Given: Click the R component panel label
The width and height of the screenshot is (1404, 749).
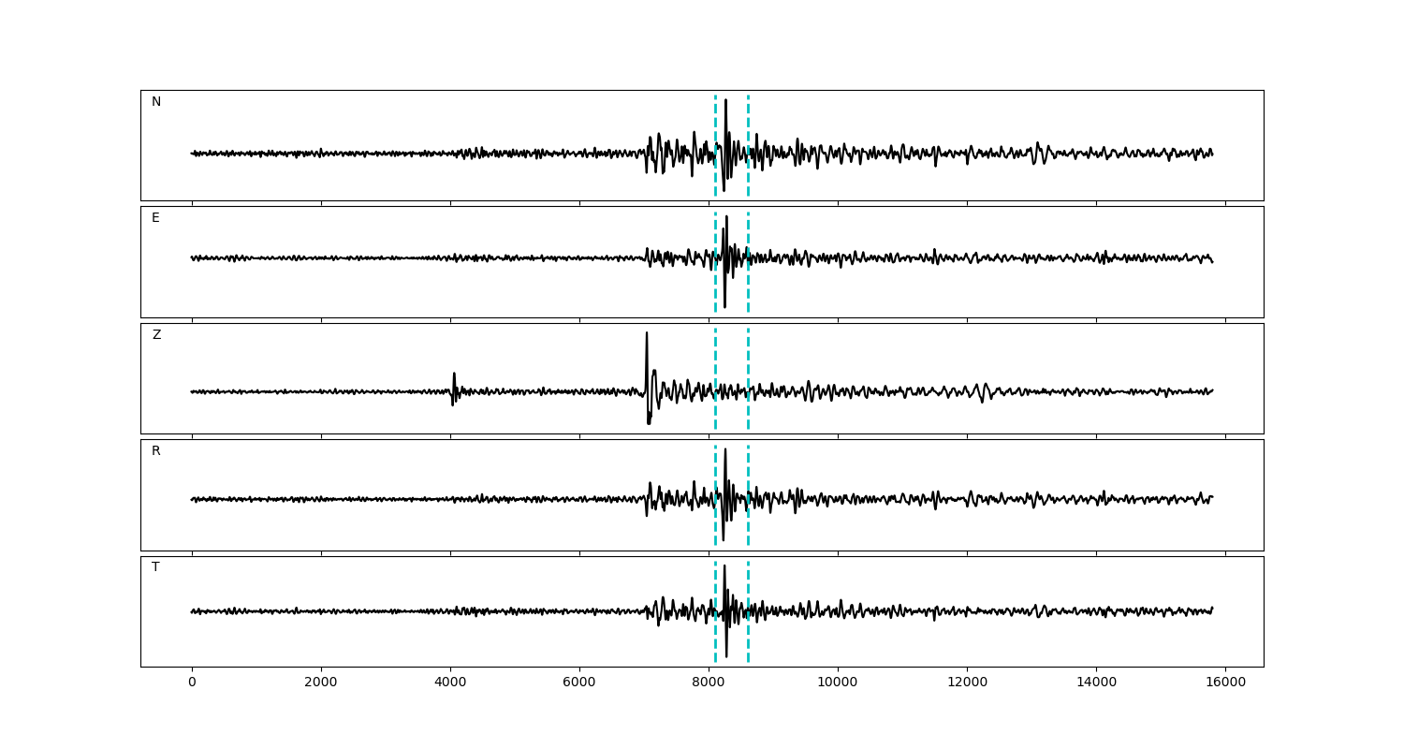Looking at the screenshot, I should tap(156, 451).
